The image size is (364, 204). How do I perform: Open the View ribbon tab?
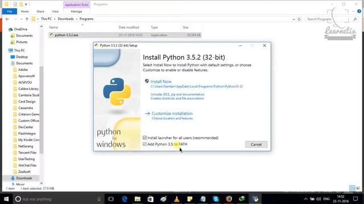(x=55, y=11)
